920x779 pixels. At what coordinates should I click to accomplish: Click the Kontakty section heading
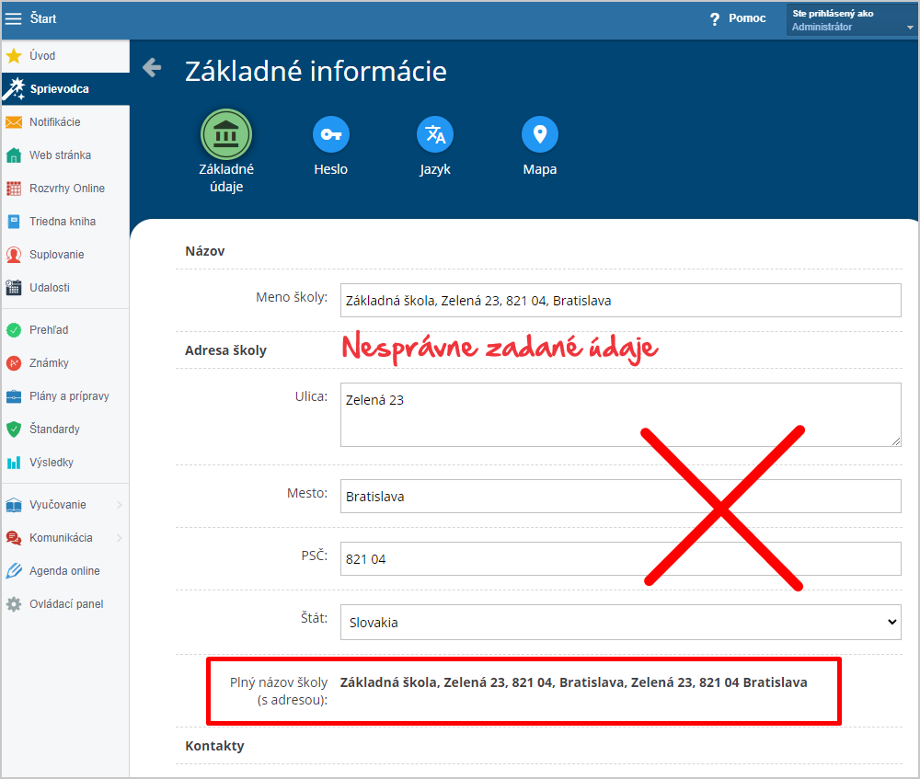coord(214,746)
